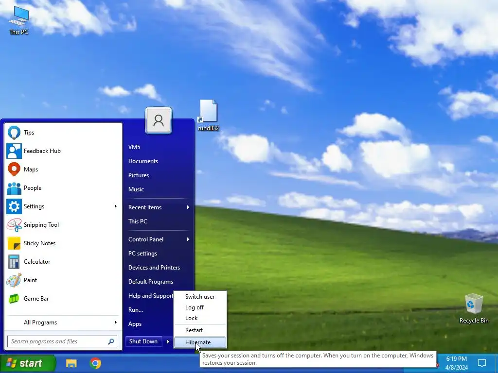
Task: Select the This PC desktop icon
Action: pyautogui.click(x=19, y=21)
